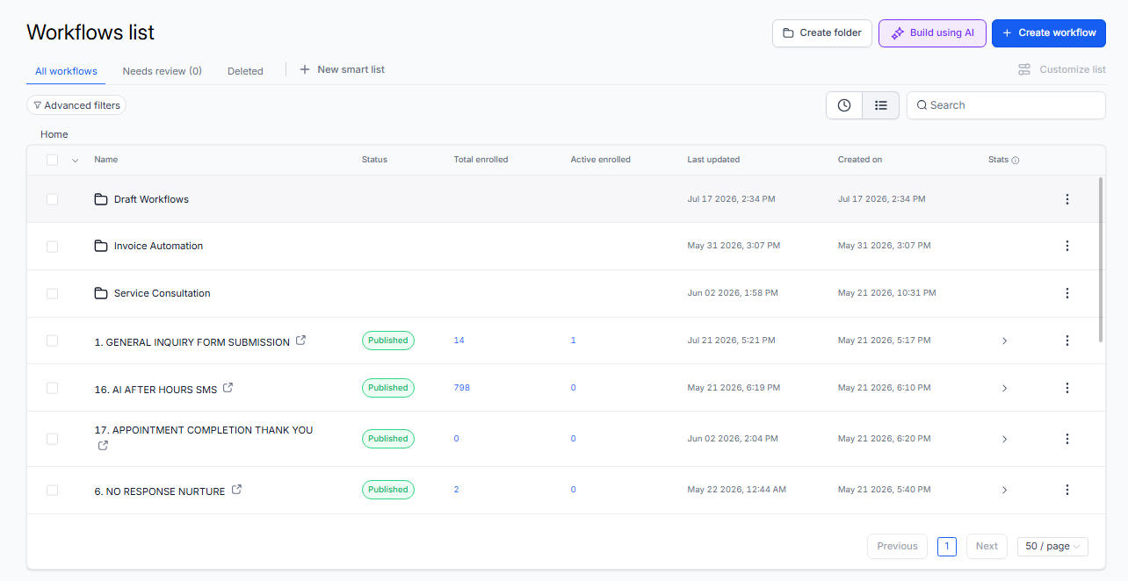
Task: Open three-dot menu for General Inquiry Form Submission
Action: tap(1067, 341)
